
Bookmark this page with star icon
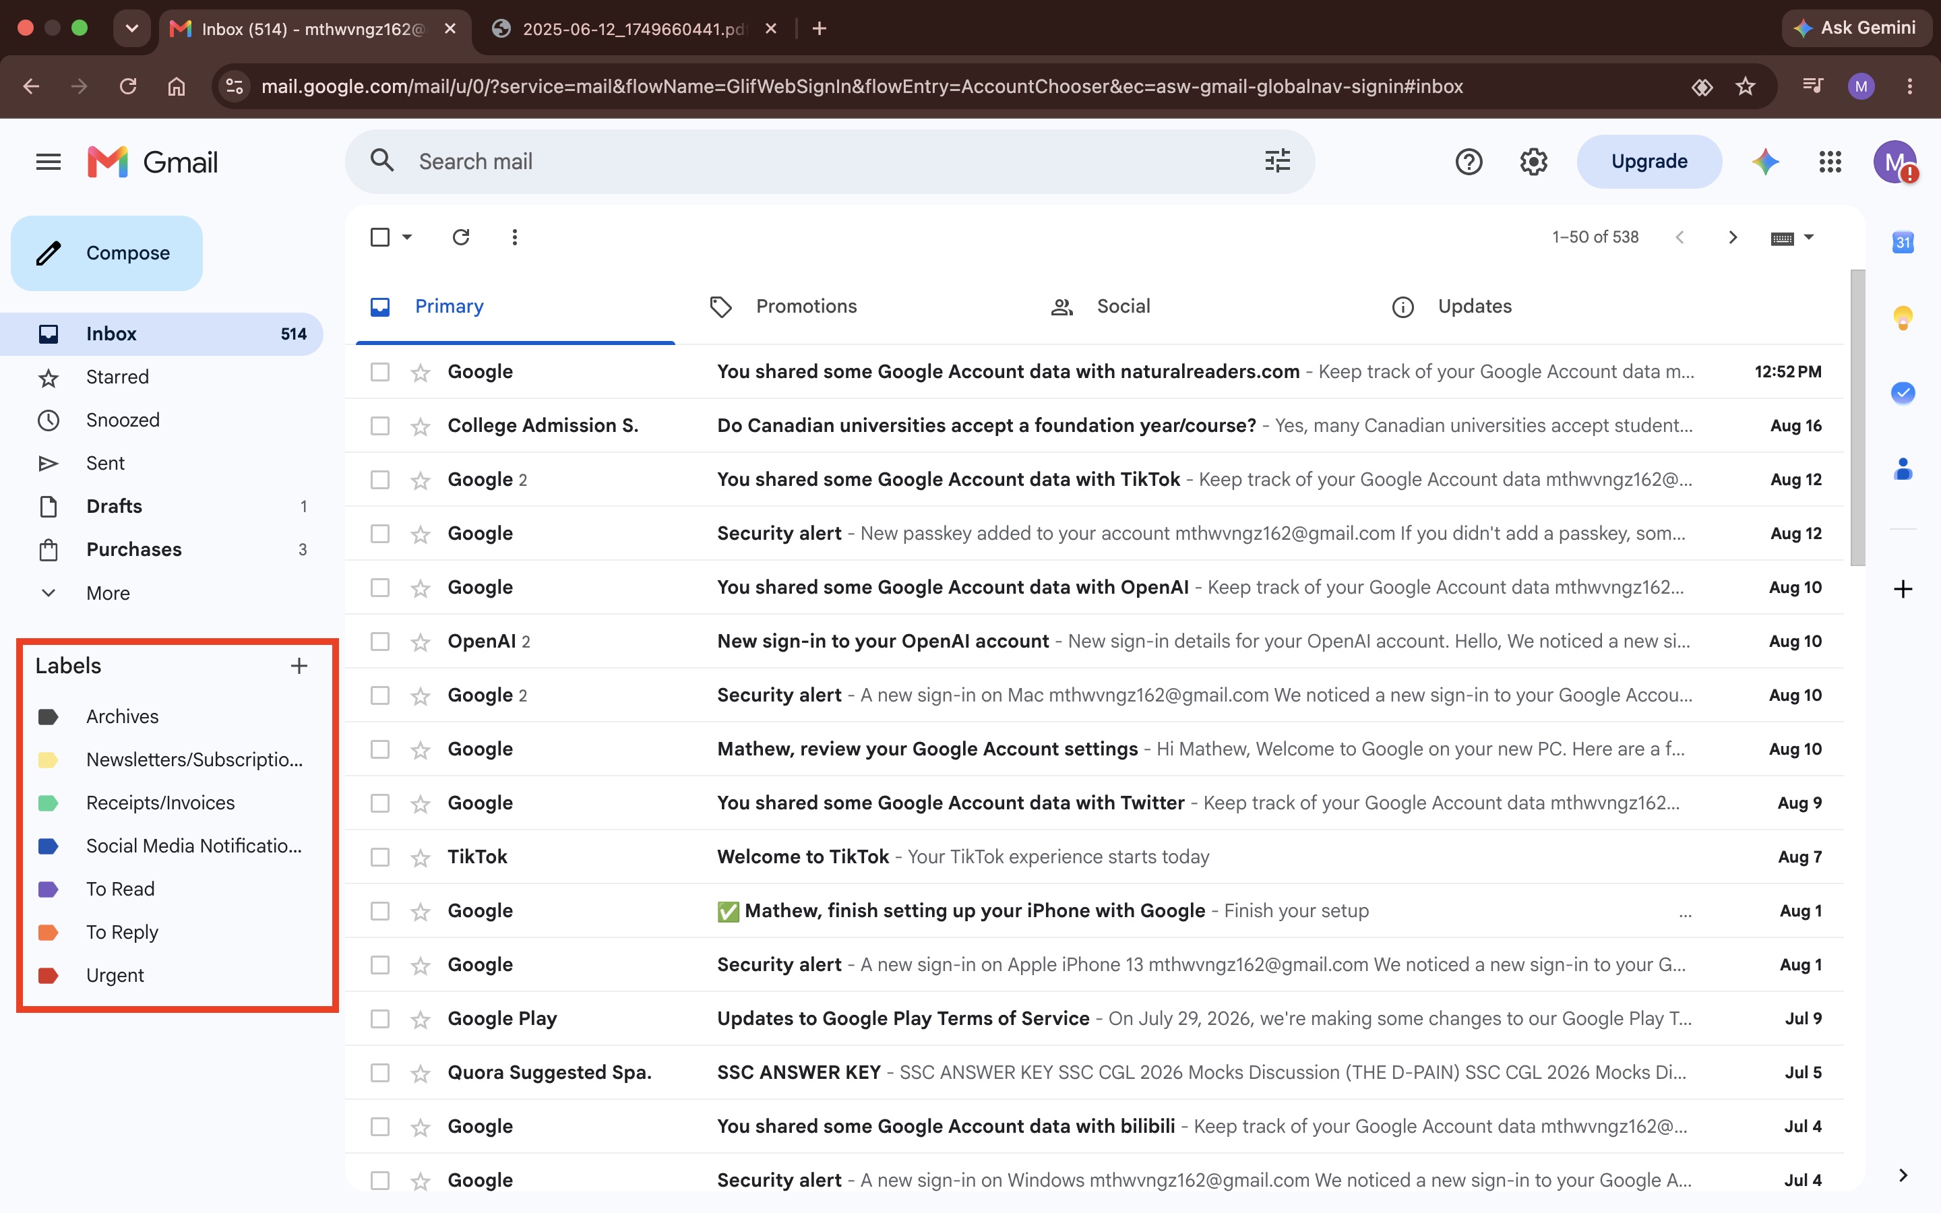[1746, 86]
